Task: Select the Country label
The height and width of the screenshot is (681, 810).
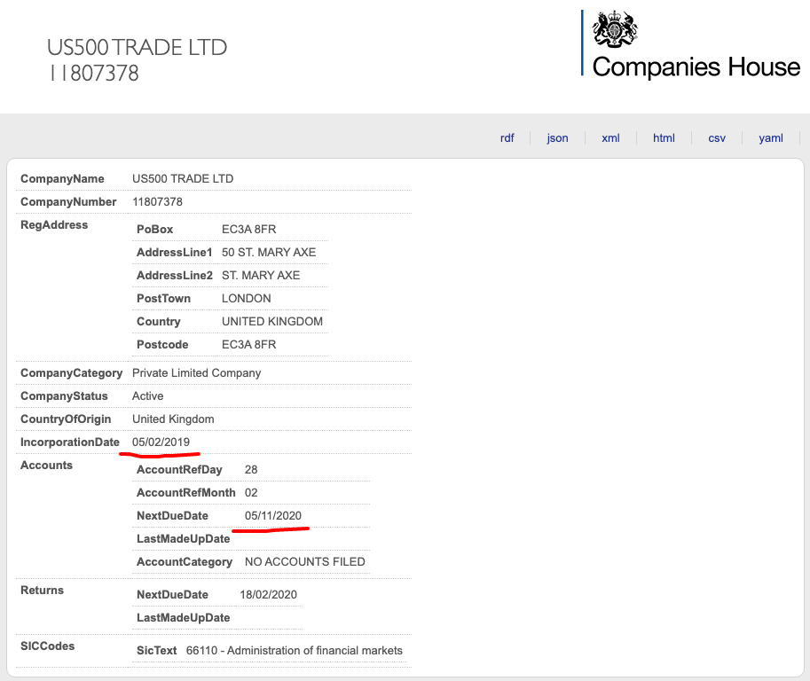Action: 158,322
